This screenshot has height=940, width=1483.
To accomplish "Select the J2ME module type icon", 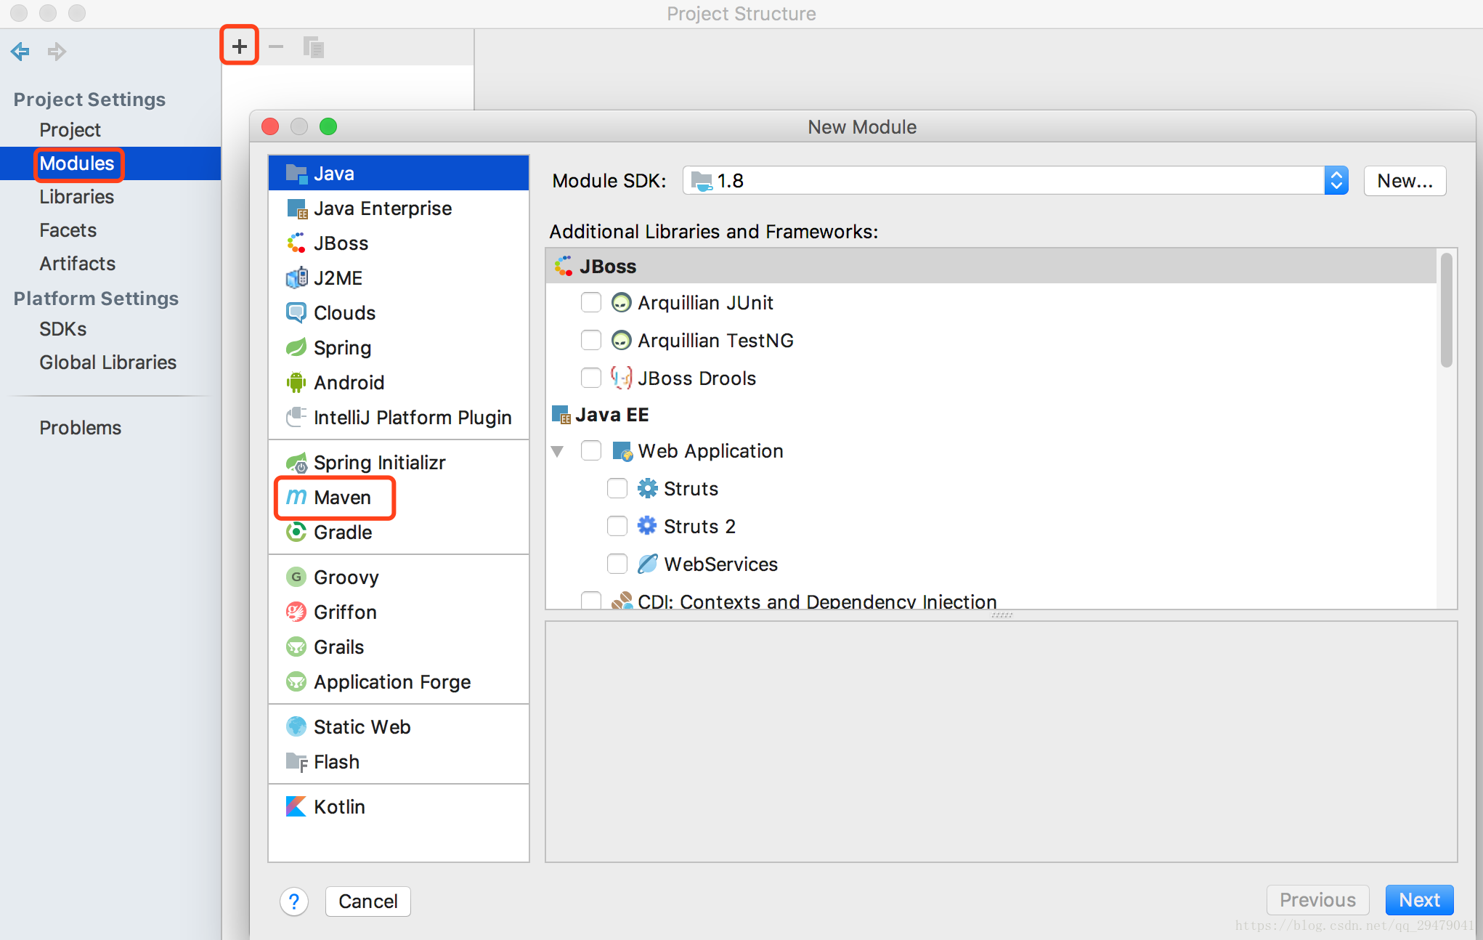I will pos(296,277).
